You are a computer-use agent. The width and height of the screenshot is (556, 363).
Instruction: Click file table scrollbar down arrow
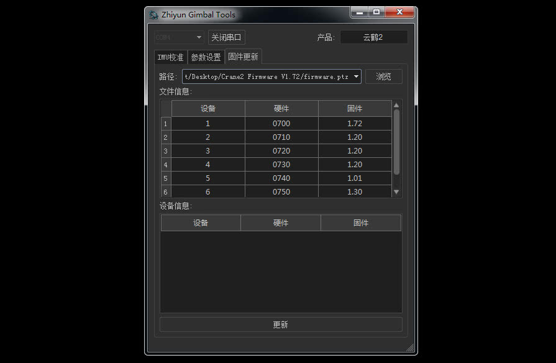tap(396, 192)
